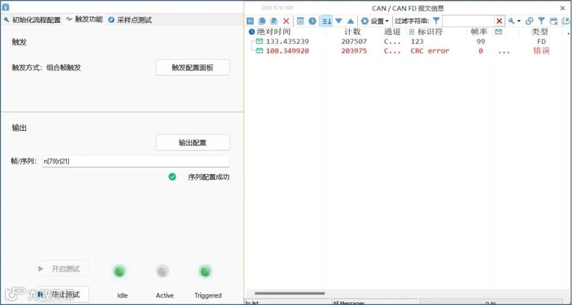Click count value 207507
The image size is (572, 305).
point(354,41)
